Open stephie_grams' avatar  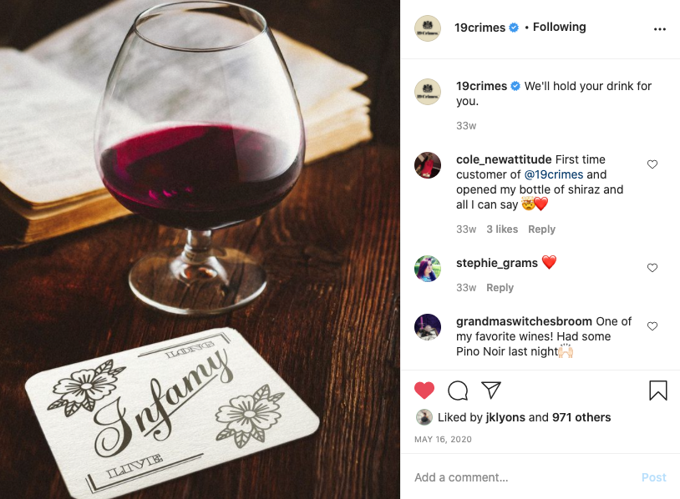tap(428, 269)
